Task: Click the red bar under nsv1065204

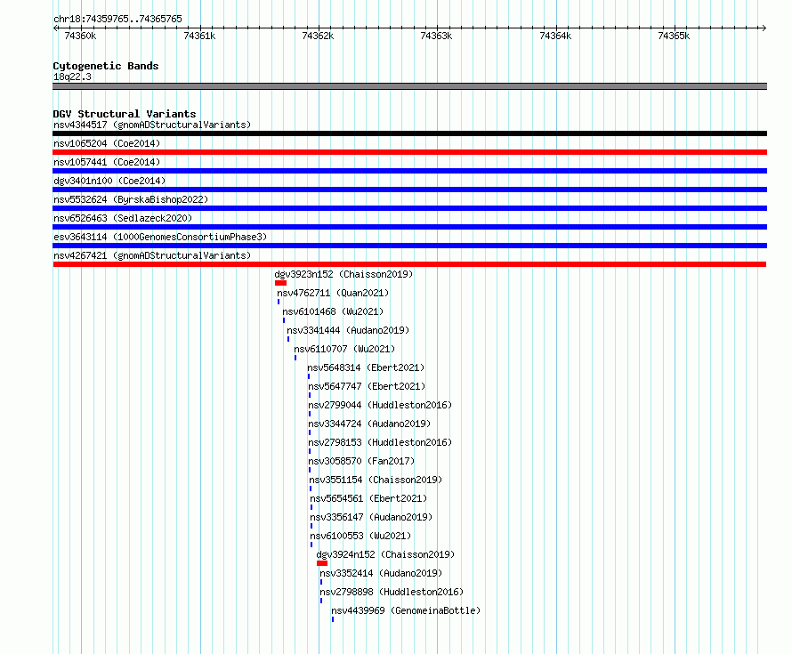Action: tap(409, 152)
